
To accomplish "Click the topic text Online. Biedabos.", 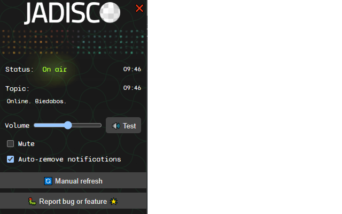I will point(36,101).
